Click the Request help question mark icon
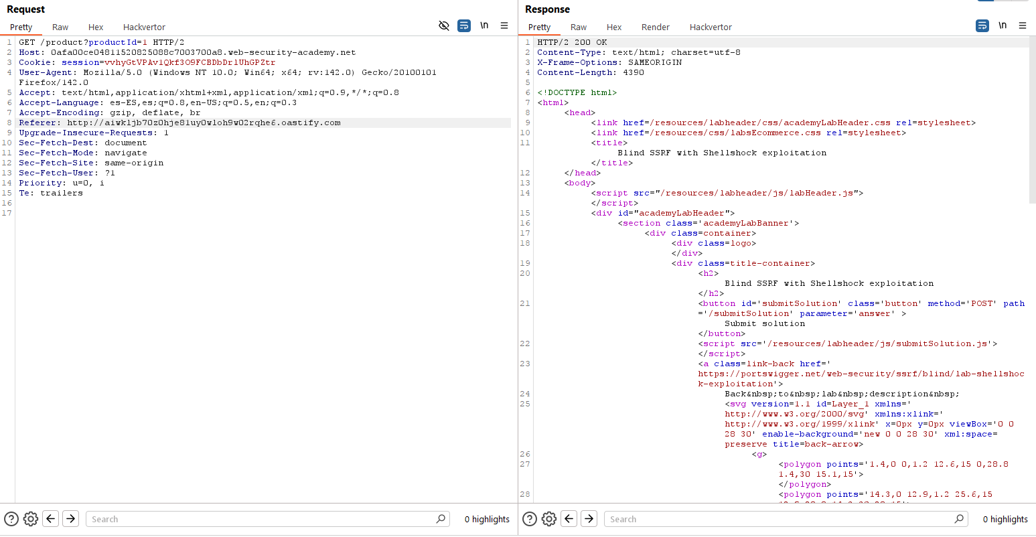 [x=11, y=519]
